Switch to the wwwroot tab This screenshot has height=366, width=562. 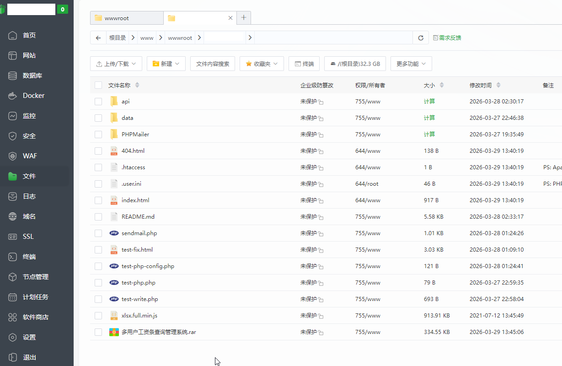(x=126, y=18)
